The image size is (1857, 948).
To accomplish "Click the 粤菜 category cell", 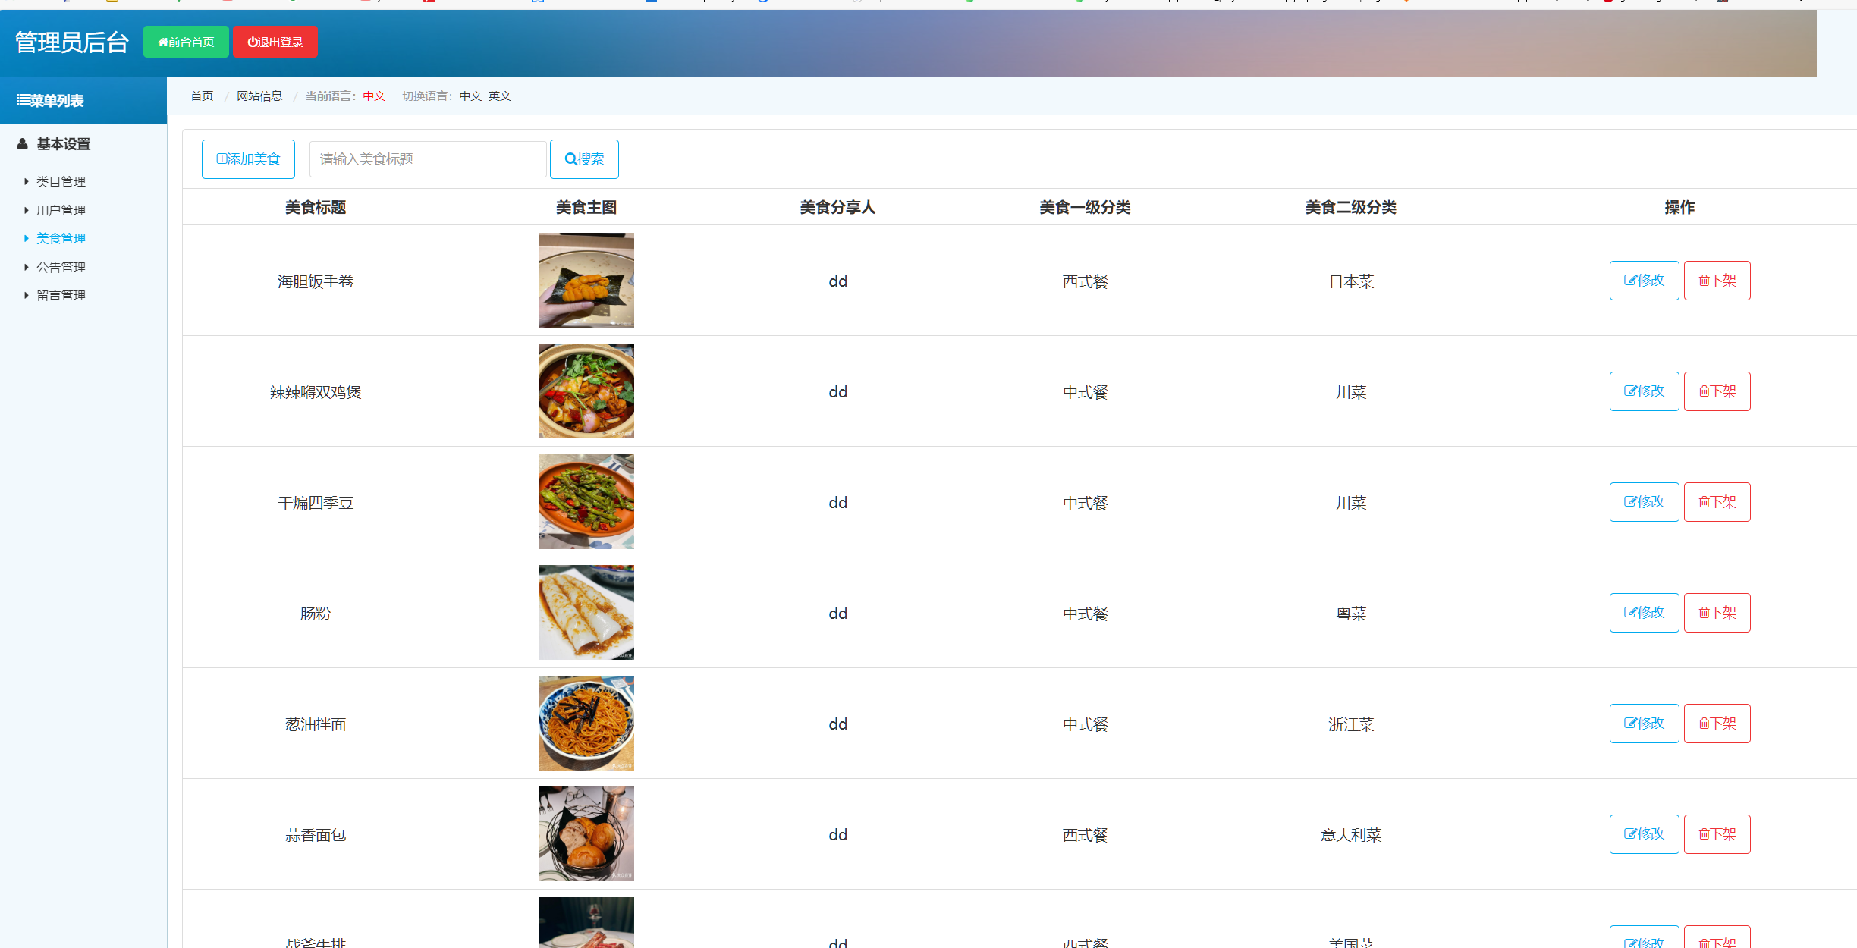I will 1351,614.
